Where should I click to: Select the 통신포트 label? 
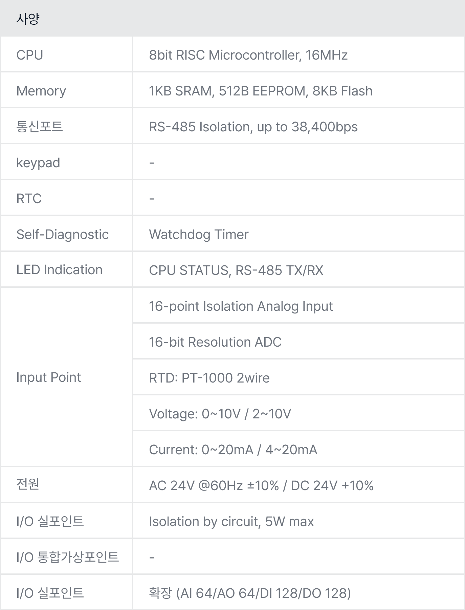coord(40,127)
